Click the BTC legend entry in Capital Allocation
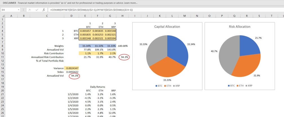 (159, 86)
